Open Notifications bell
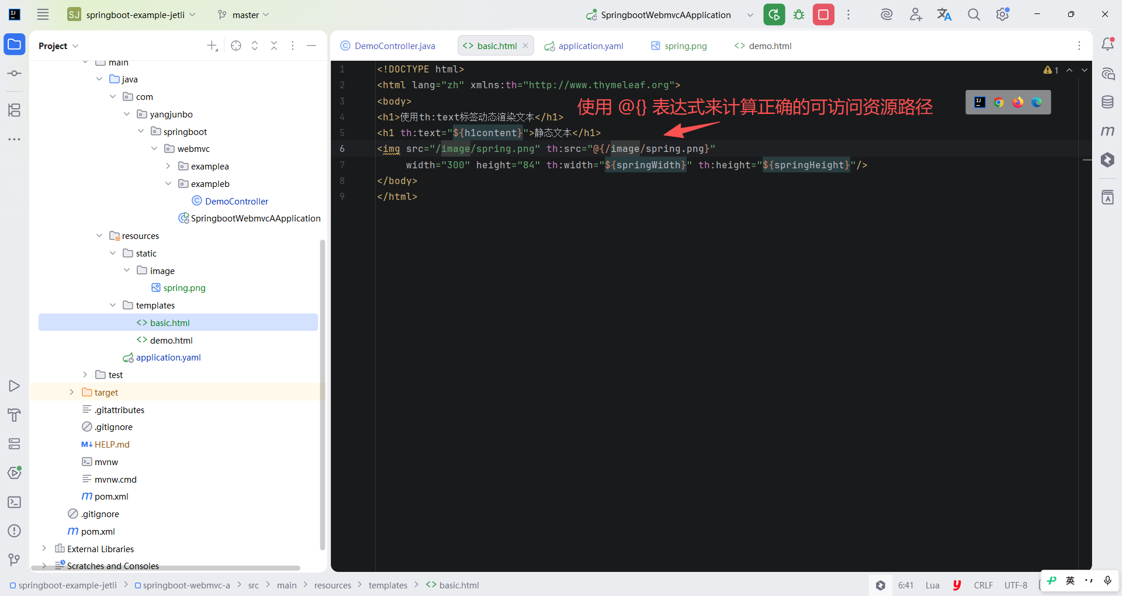Viewport: 1122px width, 596px height. (x=1107, y=44)
